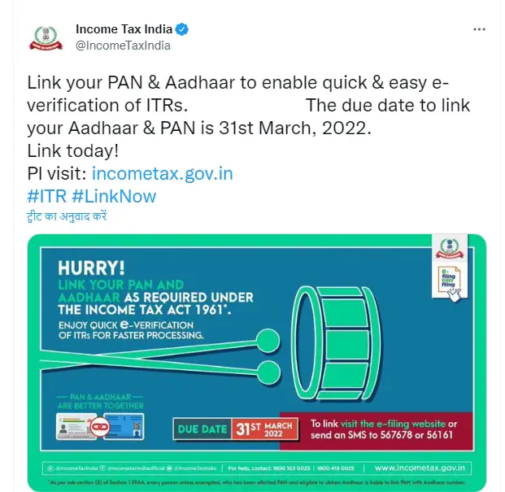Screen dimensions: 505x492
Task: Open the @IncomeTaxIndia handle
Action: point(123,46)
